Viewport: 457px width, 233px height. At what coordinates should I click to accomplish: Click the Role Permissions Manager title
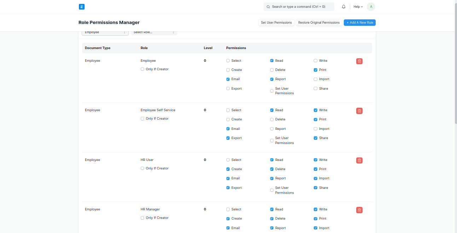[x=109, y=23]
